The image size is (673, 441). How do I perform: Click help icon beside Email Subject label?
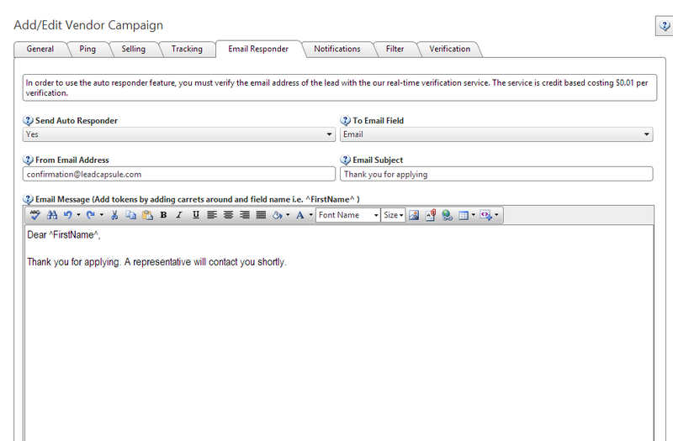[x=346, y=160]
